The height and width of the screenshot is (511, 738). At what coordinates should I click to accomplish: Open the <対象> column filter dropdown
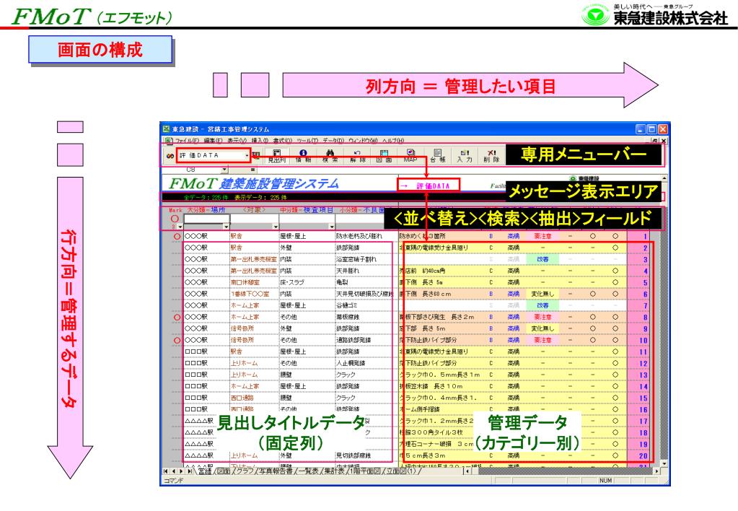tap(276, 227)
